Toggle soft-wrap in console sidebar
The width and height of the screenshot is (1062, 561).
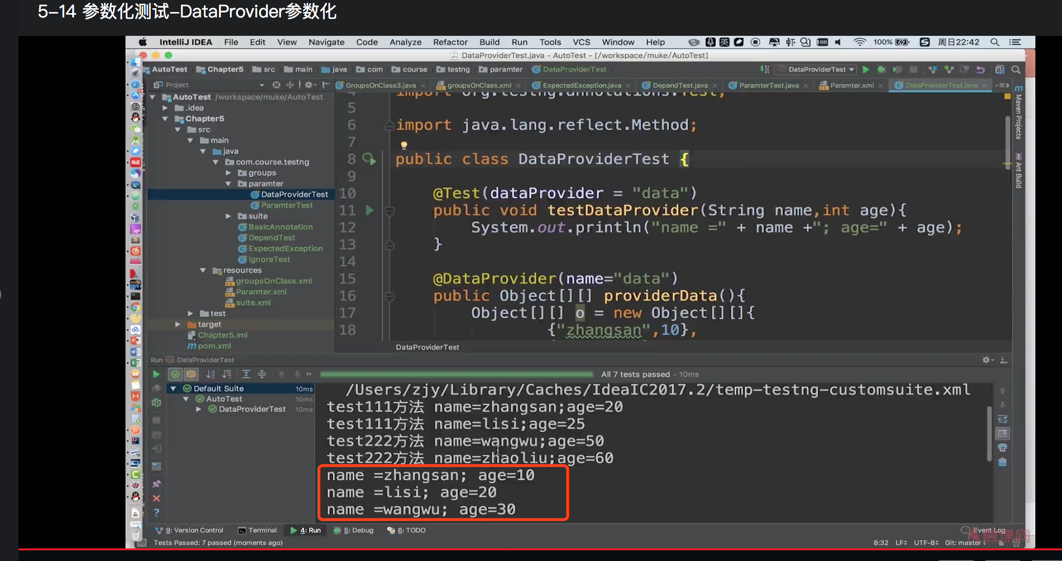pyautogui.click(x=1002, y=419)
